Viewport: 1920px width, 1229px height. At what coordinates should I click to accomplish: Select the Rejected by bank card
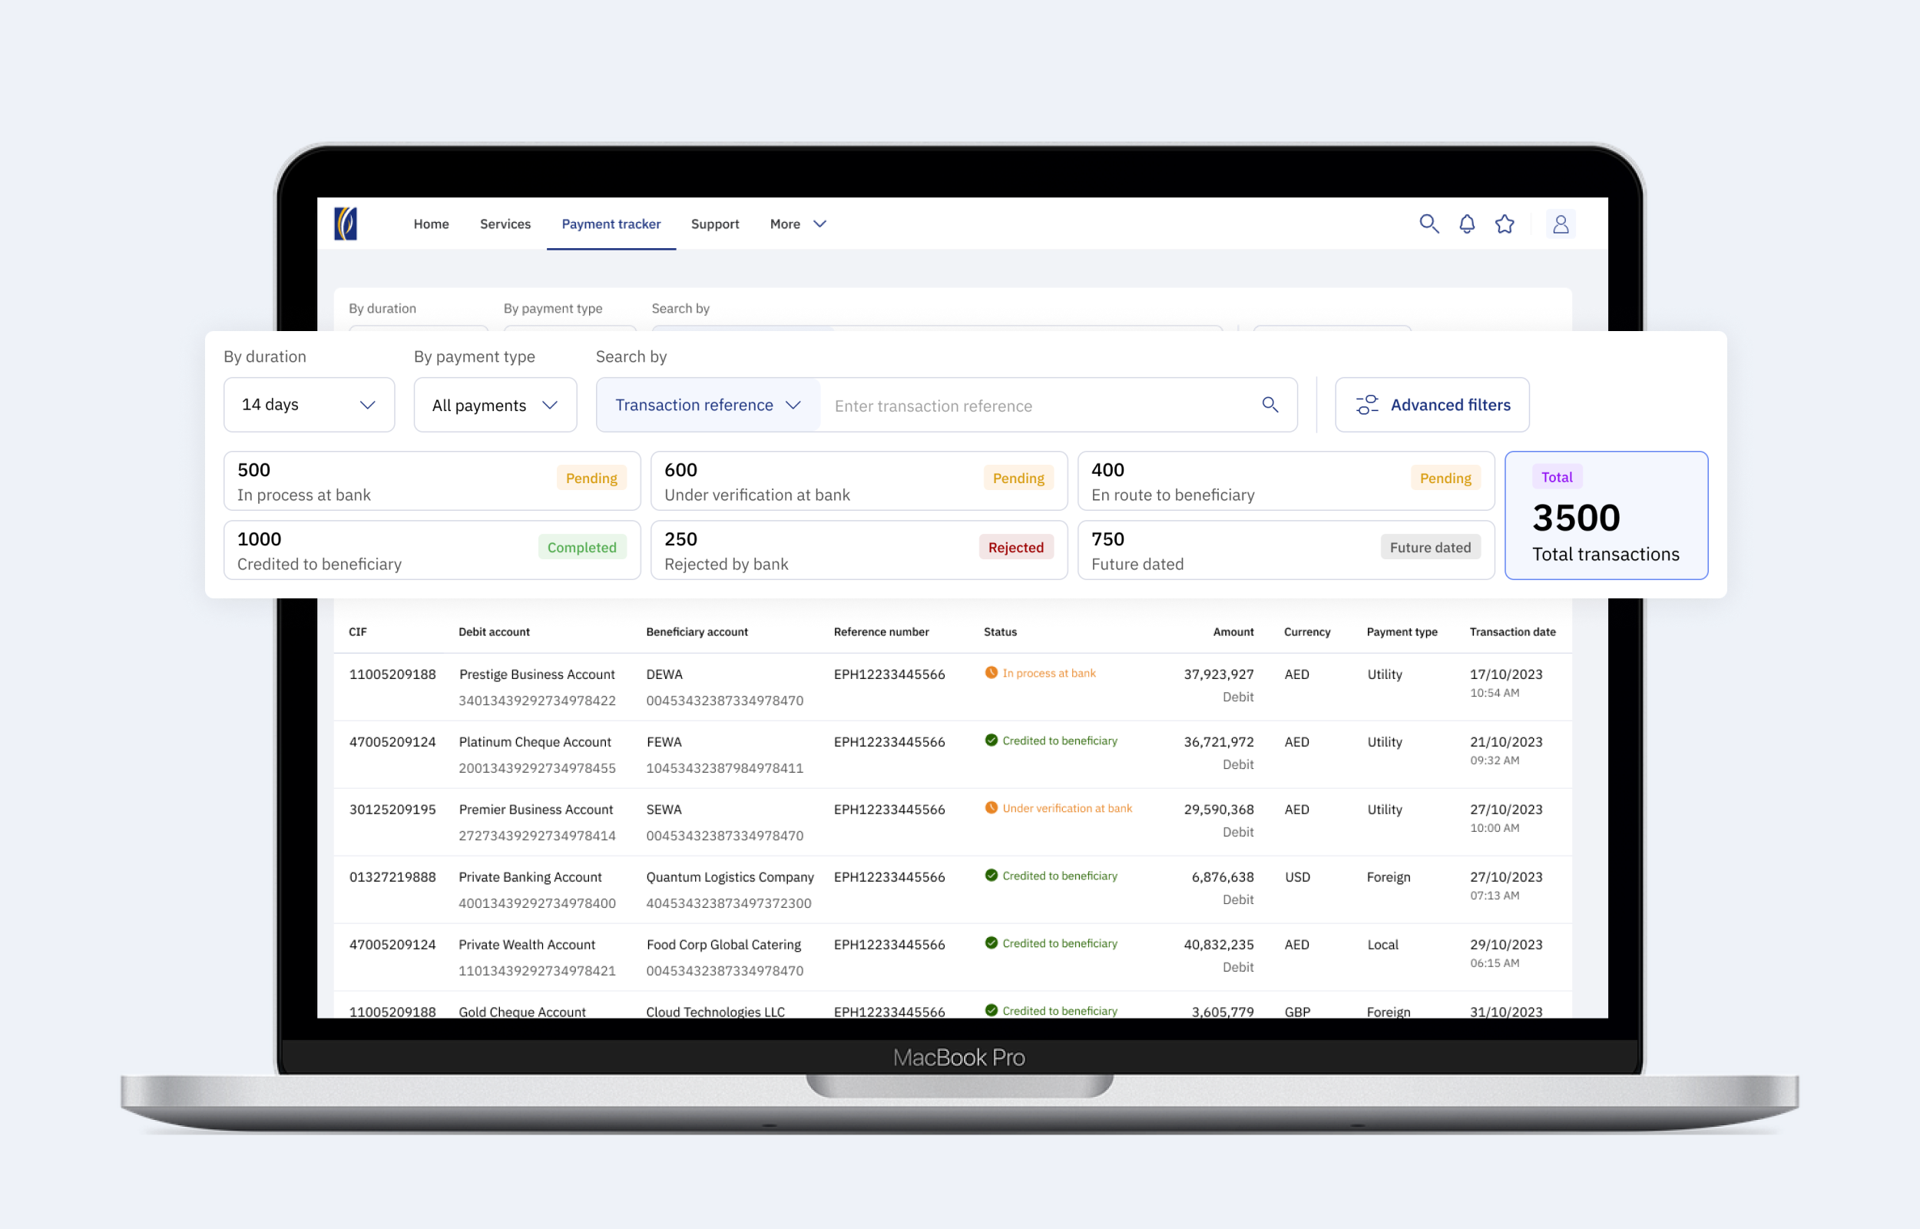pyautogui.click(x=859, y=551)
